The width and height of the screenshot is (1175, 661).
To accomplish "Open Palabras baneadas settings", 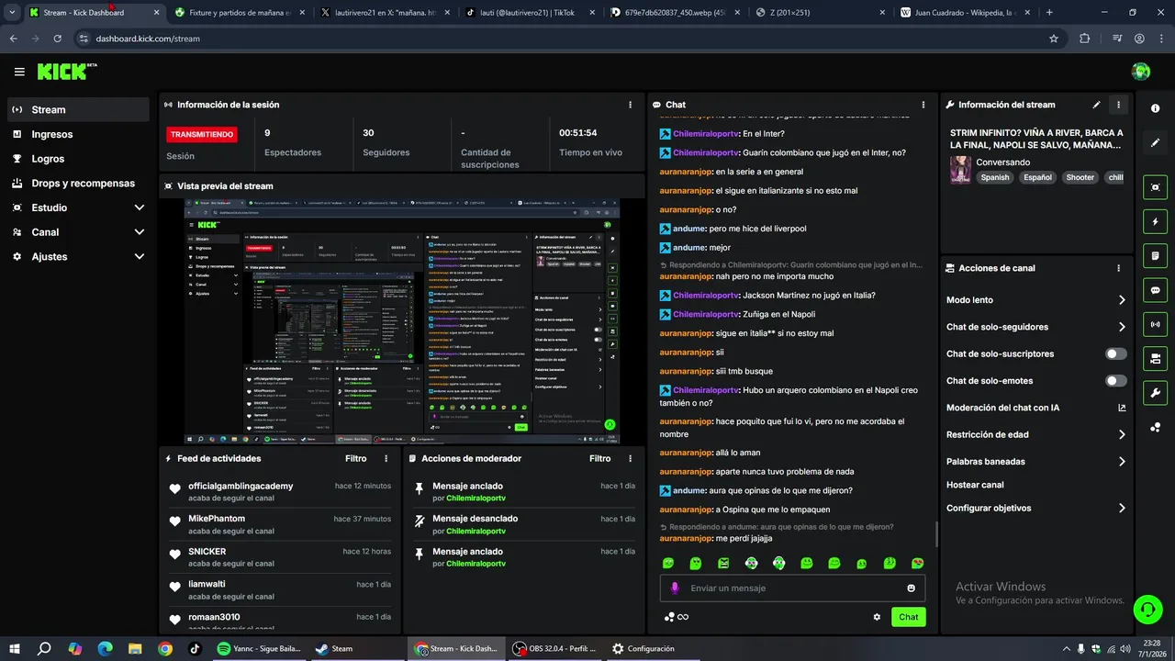I will point(1036,462).
